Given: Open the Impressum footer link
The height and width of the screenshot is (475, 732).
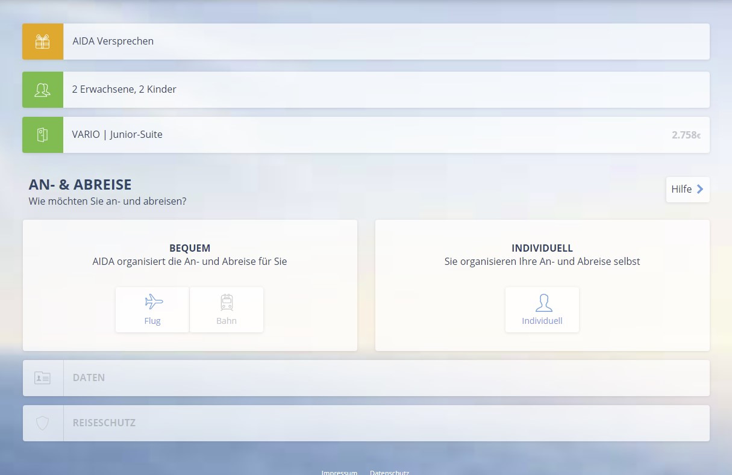Looking at the screenshot, I should (x=339, y=473).
